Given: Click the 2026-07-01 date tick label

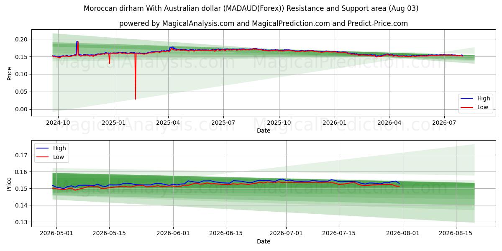Looking at the screenshot, I should 286,234.
